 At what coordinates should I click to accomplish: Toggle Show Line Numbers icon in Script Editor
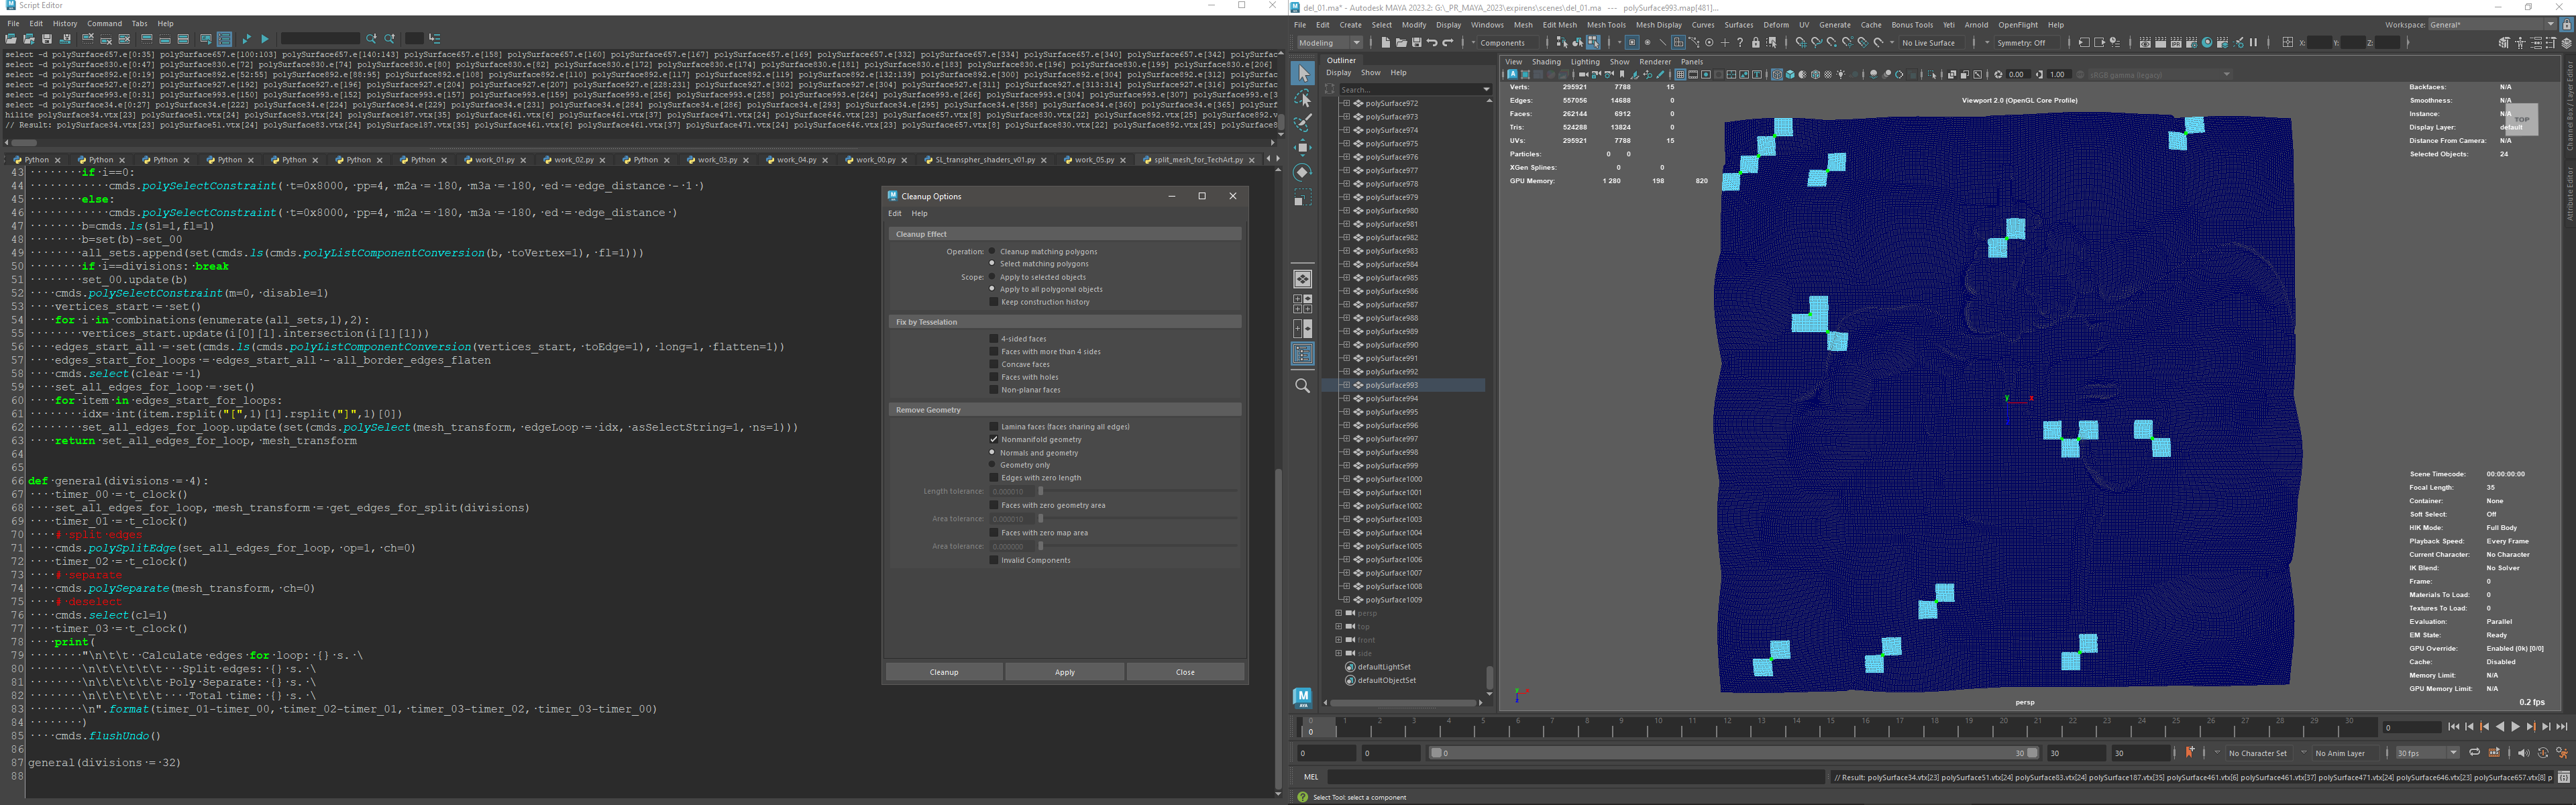pyautogui.click(x=224, y=38)
